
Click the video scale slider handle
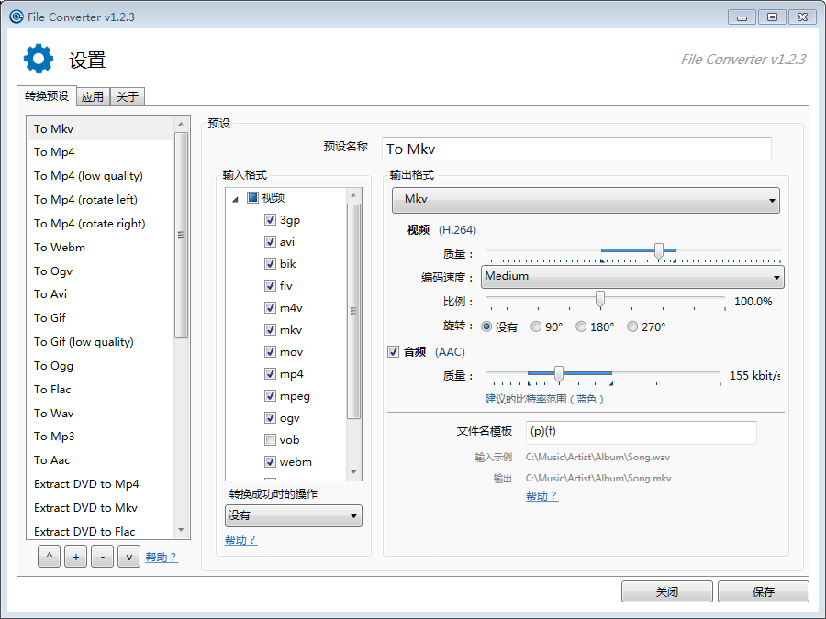(600, 299)
